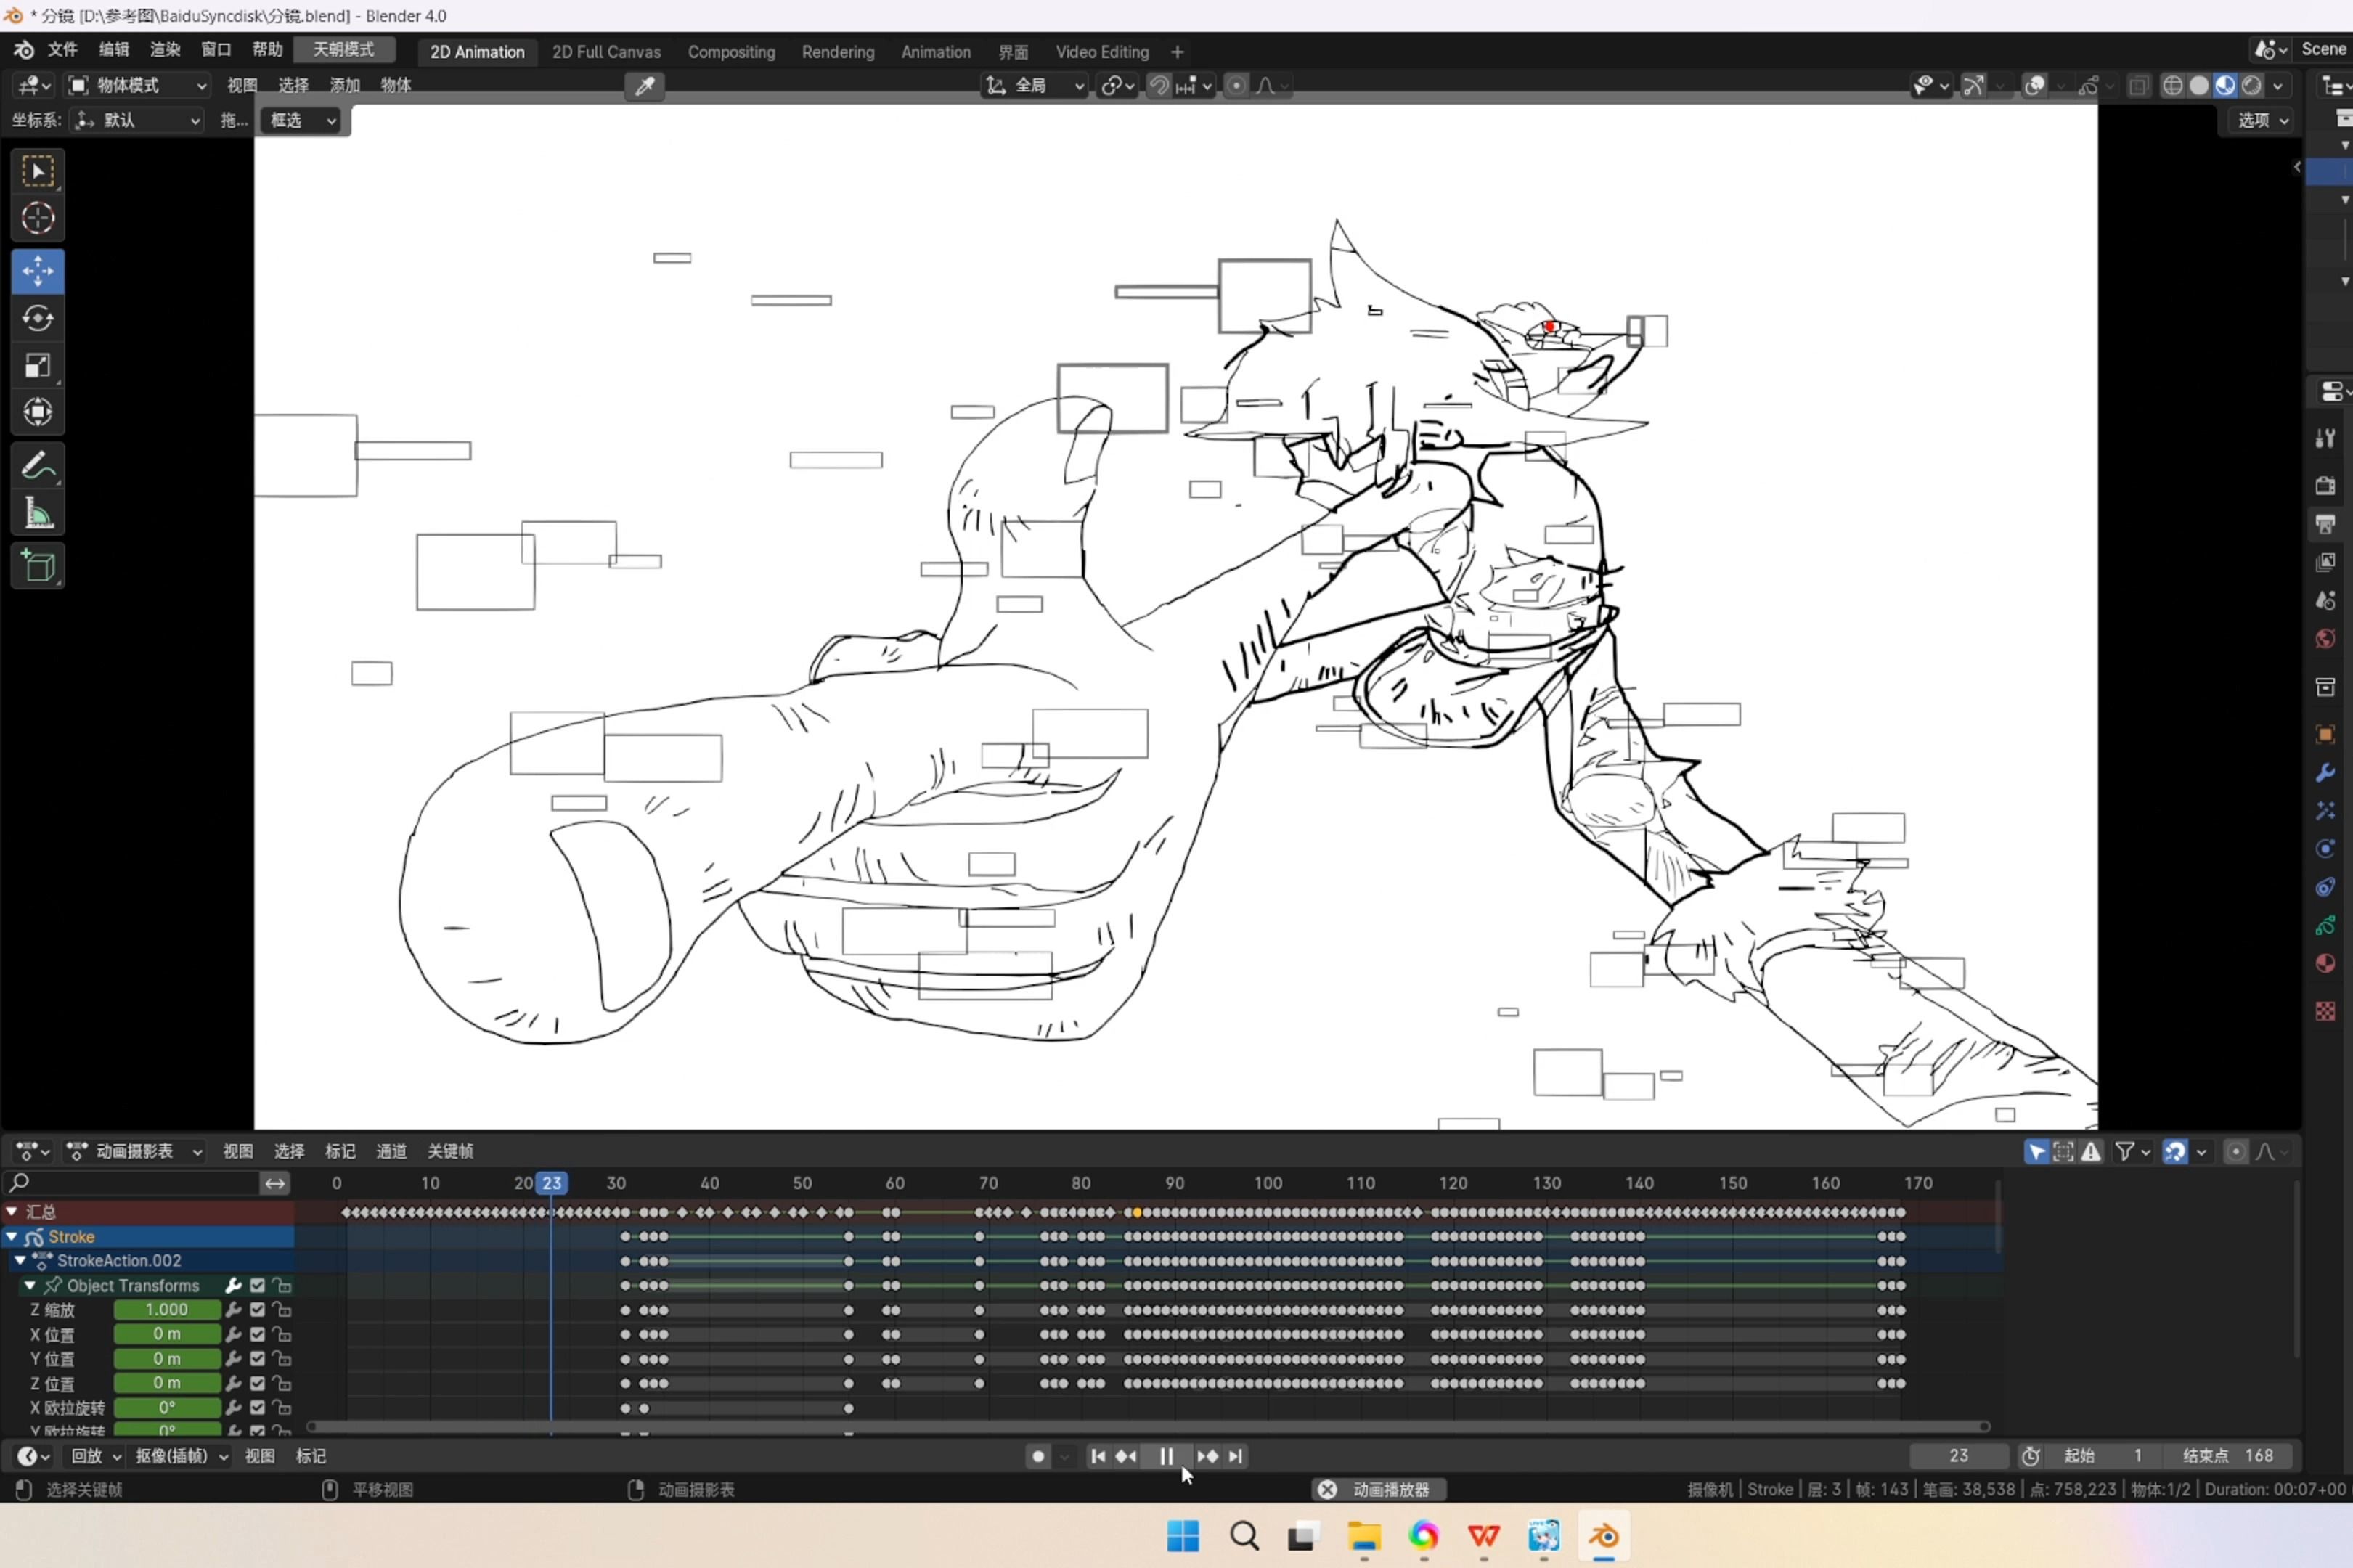Toggle the X 位置 channel checkbox
The height and width of the screenshot is (1568, 2353).
pos(258,1334)
